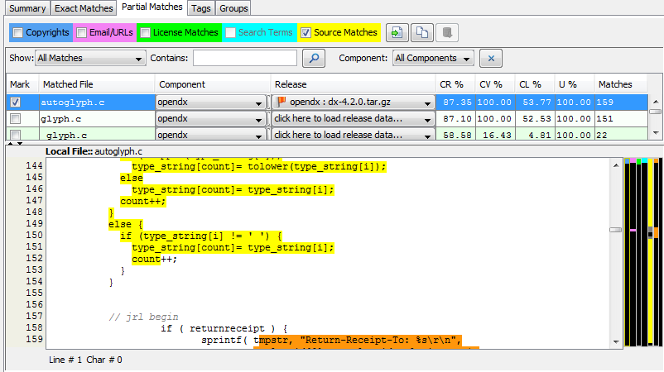Image resolution: width=664 pixels, height=372 pixels.
Task: Toggle the Email/URLs checkbox
Action: (x=81, y=33)
